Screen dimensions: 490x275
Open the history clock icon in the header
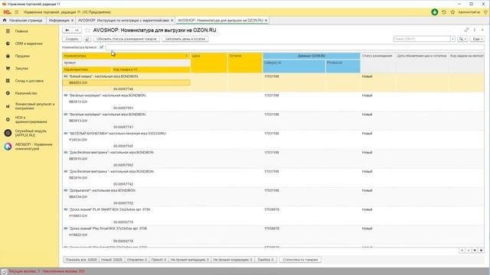(444, 12)
